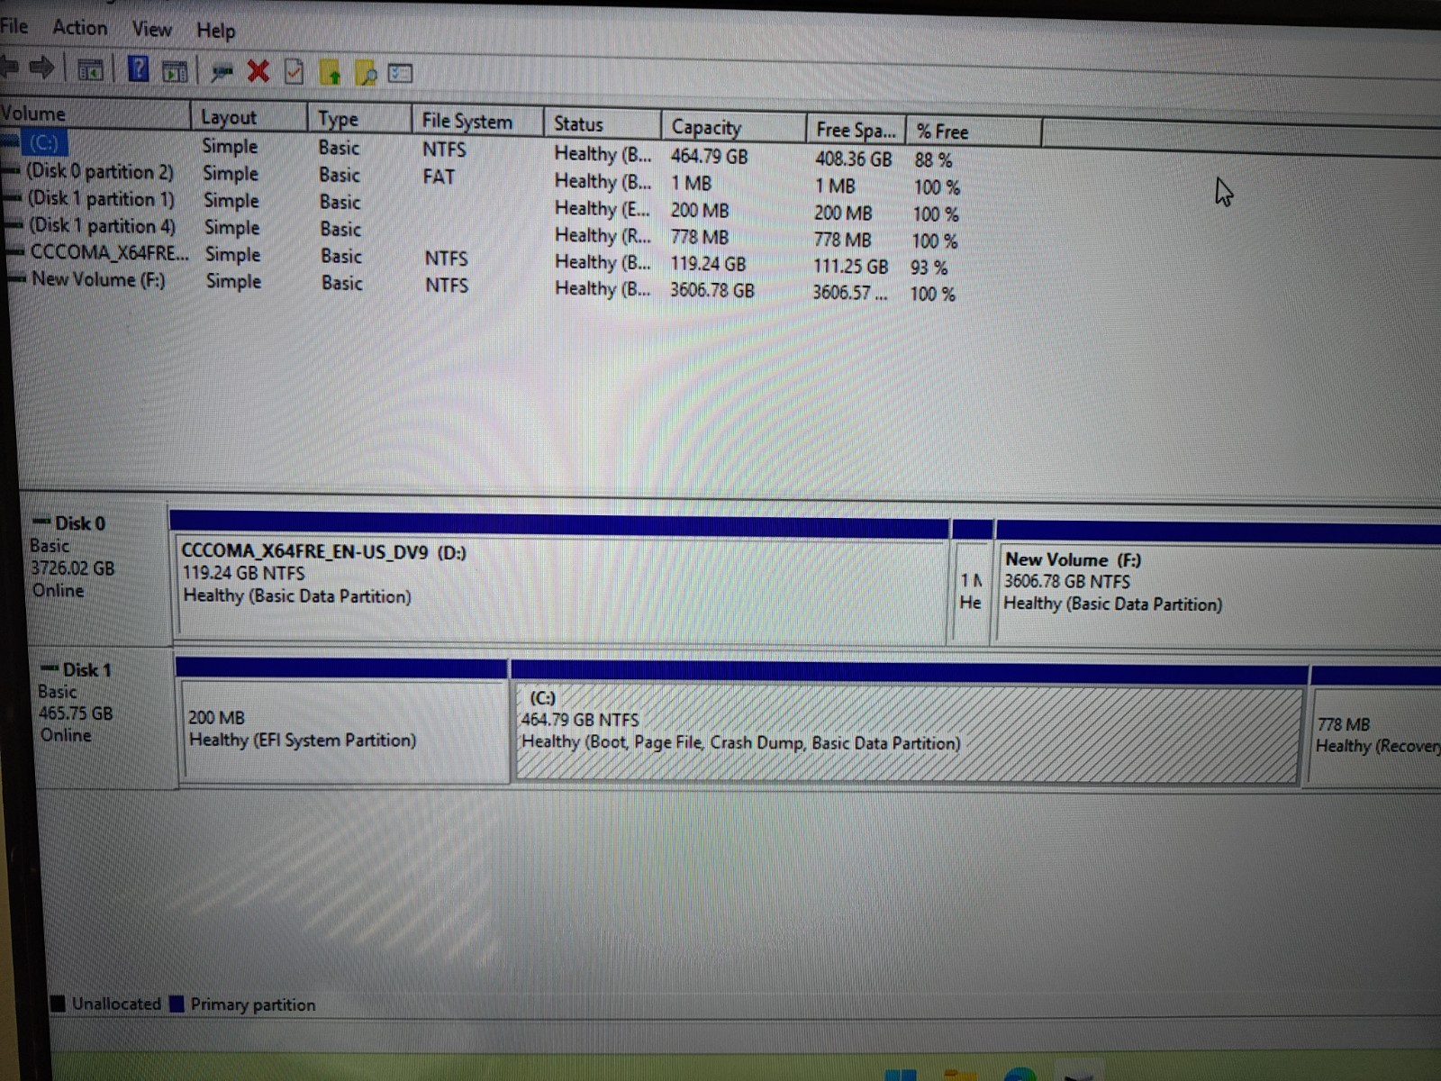The image size is (1441, 1081).
Task: Open the File menu
Action: click(14, 25)
